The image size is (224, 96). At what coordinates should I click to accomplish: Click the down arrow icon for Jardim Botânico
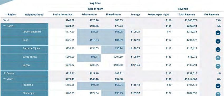(218, 33)
